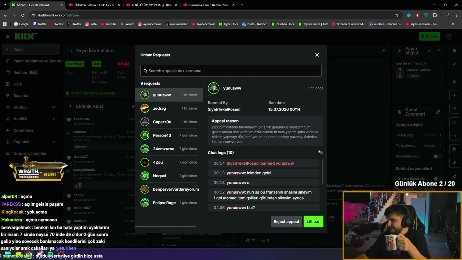Open the Gelir section
462x260 pixels.
point(30,84)
